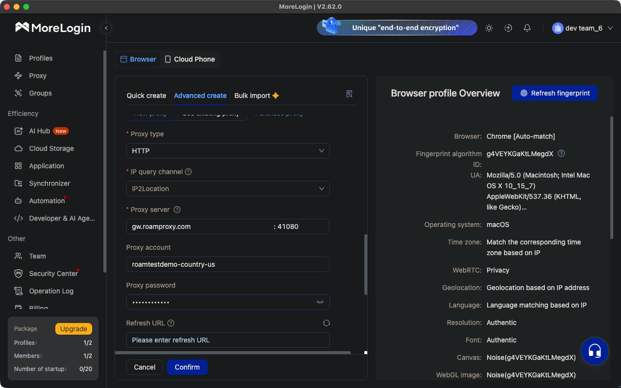Open the Automation robot icon

18,201
